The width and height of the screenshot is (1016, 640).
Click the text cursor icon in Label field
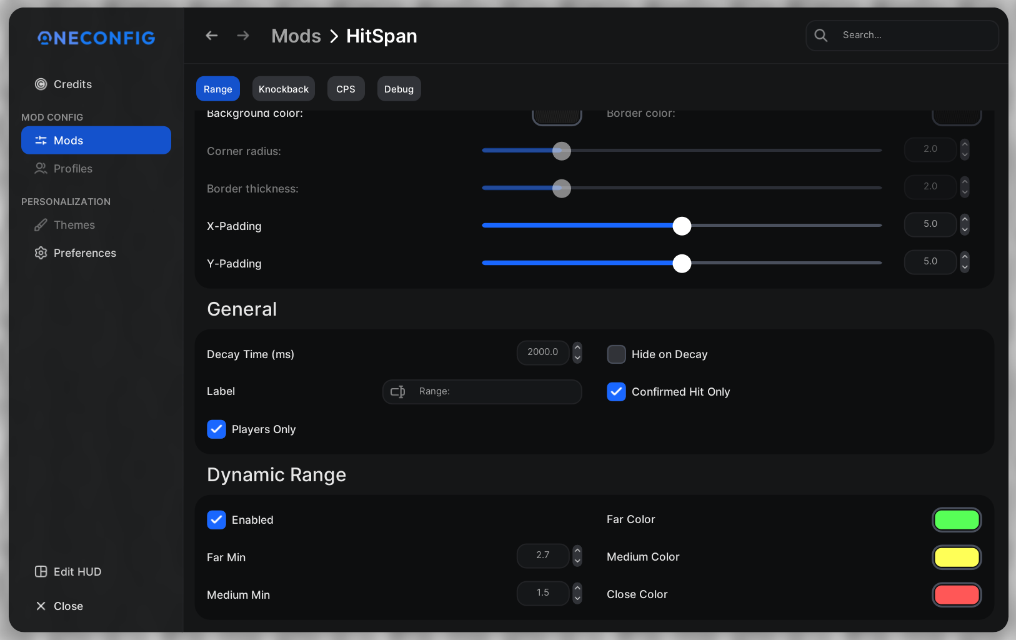tap(398, 392)
